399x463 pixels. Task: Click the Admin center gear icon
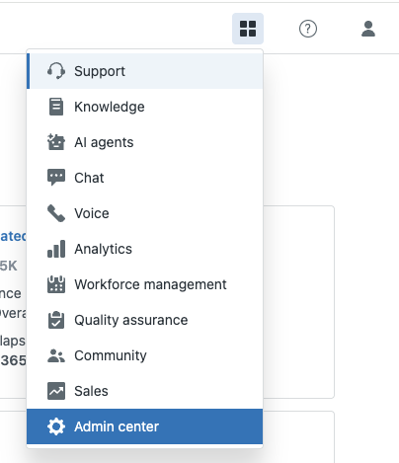tap(56, 426)
